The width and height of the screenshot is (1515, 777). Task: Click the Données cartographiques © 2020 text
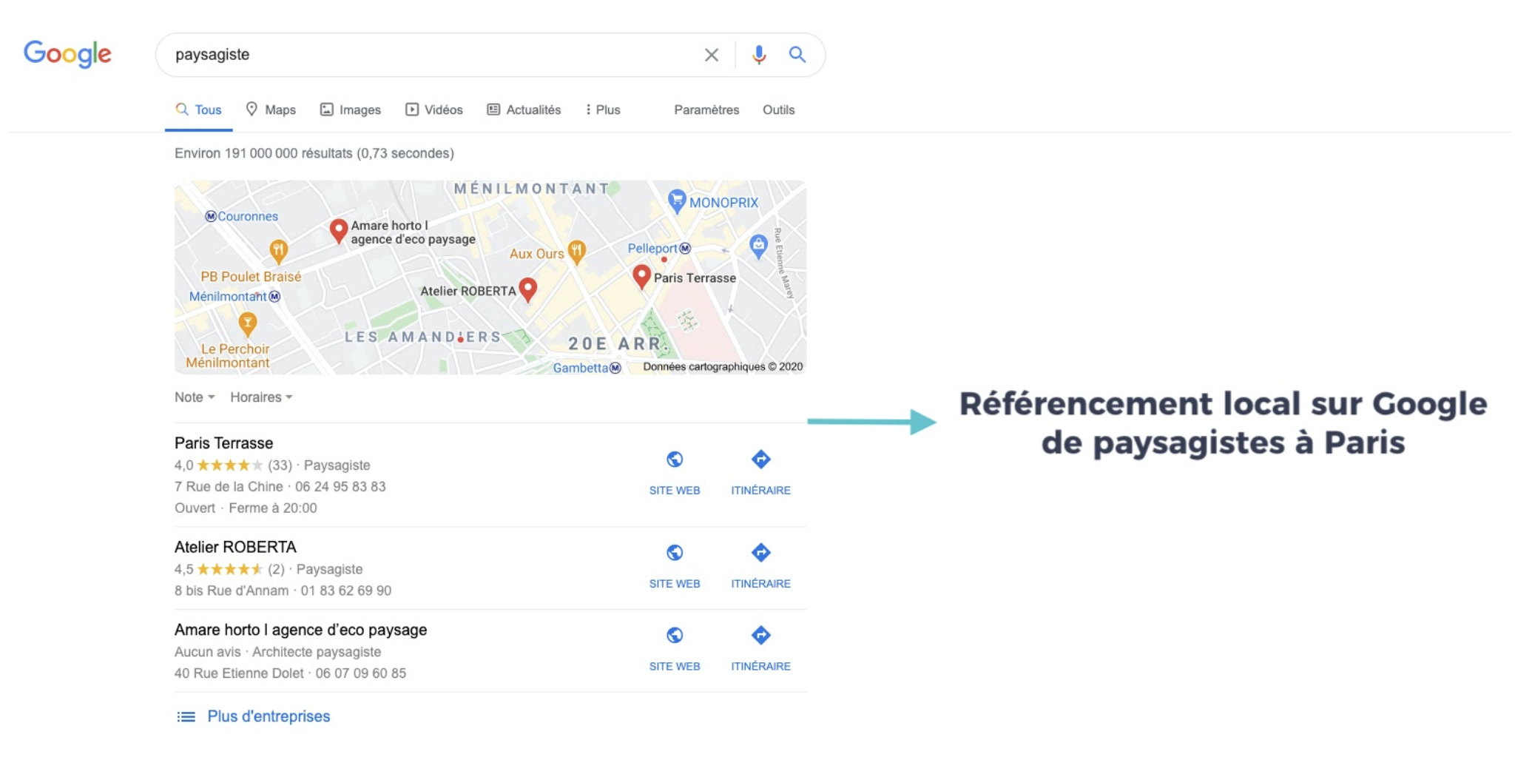723,366
